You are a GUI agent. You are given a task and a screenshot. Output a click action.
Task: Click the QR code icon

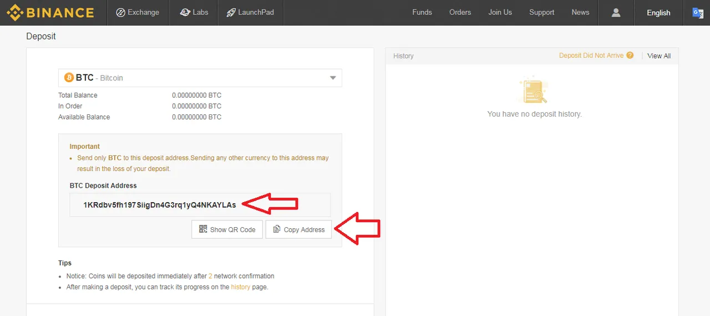(203, 229)
